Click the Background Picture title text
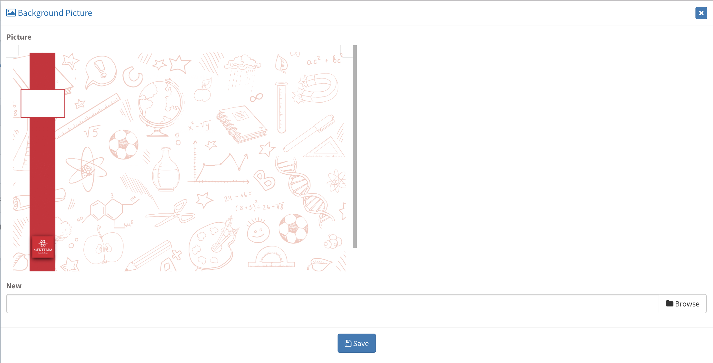Screen dimensions: 713x363 pyautogui.click(x=55, y=13)
